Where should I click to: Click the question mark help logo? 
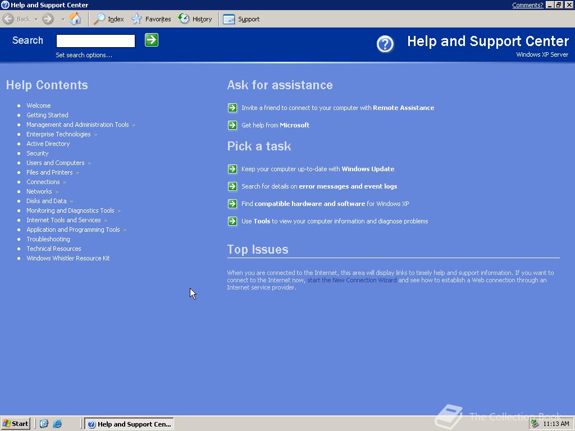(x=385, y=44)
